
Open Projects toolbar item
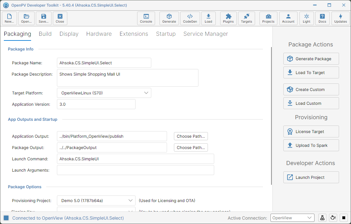pos(268,18)
